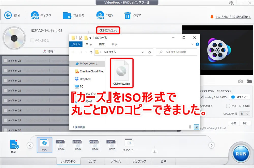Go back with the 戻る arrow icon
Screen dimensions: 254x168
point(8,16)
